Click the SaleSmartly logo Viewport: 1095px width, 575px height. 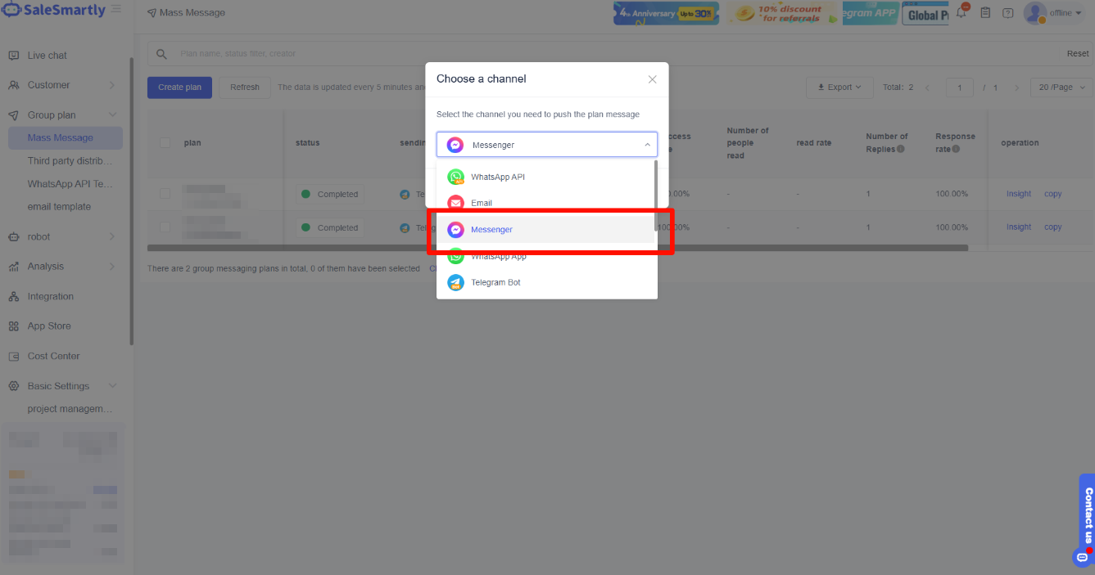click(54, 11)
